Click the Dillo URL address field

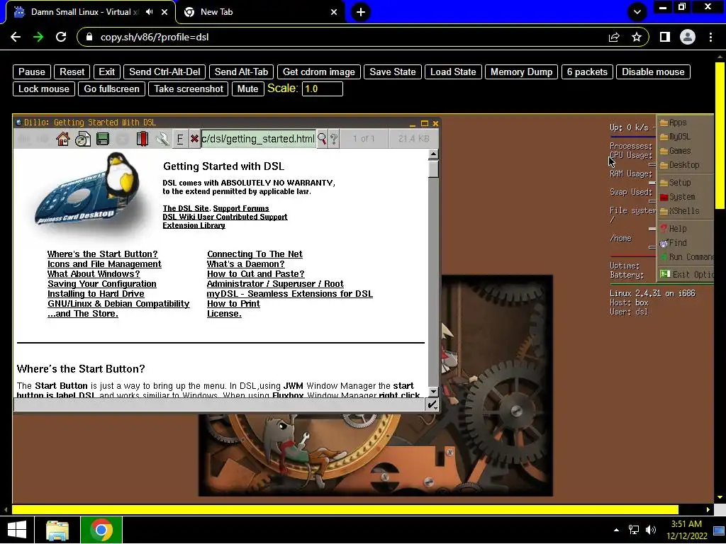[258, 139]
